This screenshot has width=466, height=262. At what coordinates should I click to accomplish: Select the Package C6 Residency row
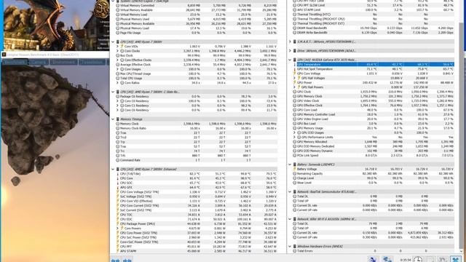[197, 97]
